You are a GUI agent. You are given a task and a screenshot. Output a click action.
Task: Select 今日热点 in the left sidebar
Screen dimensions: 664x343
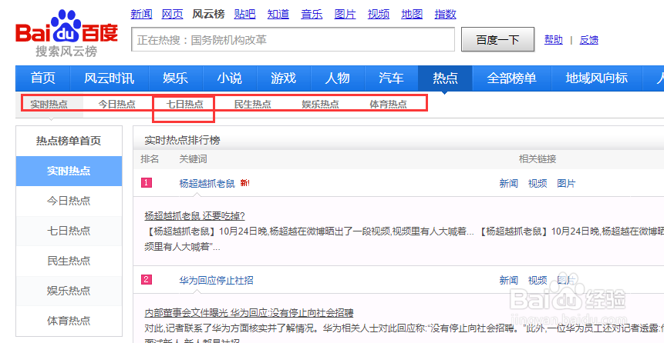[x=69, y=201]
